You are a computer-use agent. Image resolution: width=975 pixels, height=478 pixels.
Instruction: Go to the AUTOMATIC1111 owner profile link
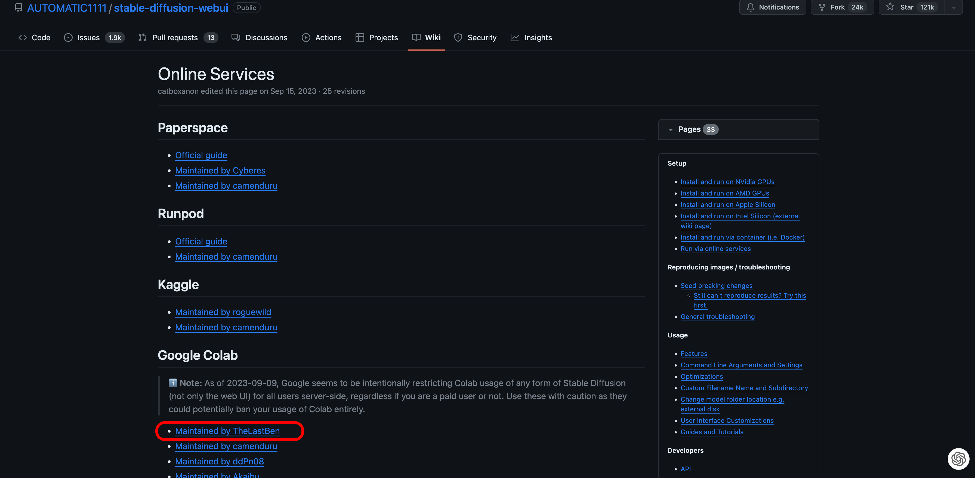click(x=67, y=8)
